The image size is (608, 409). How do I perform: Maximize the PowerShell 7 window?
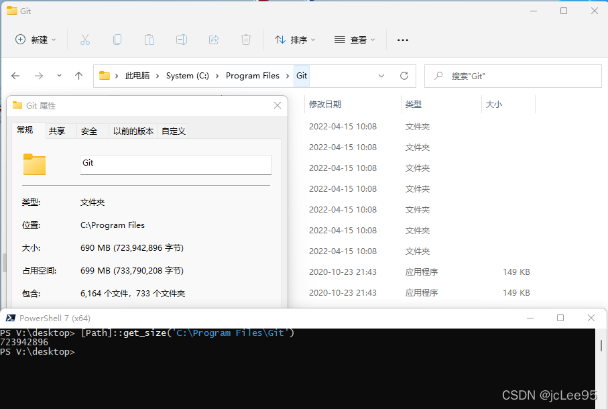(560, 318)
